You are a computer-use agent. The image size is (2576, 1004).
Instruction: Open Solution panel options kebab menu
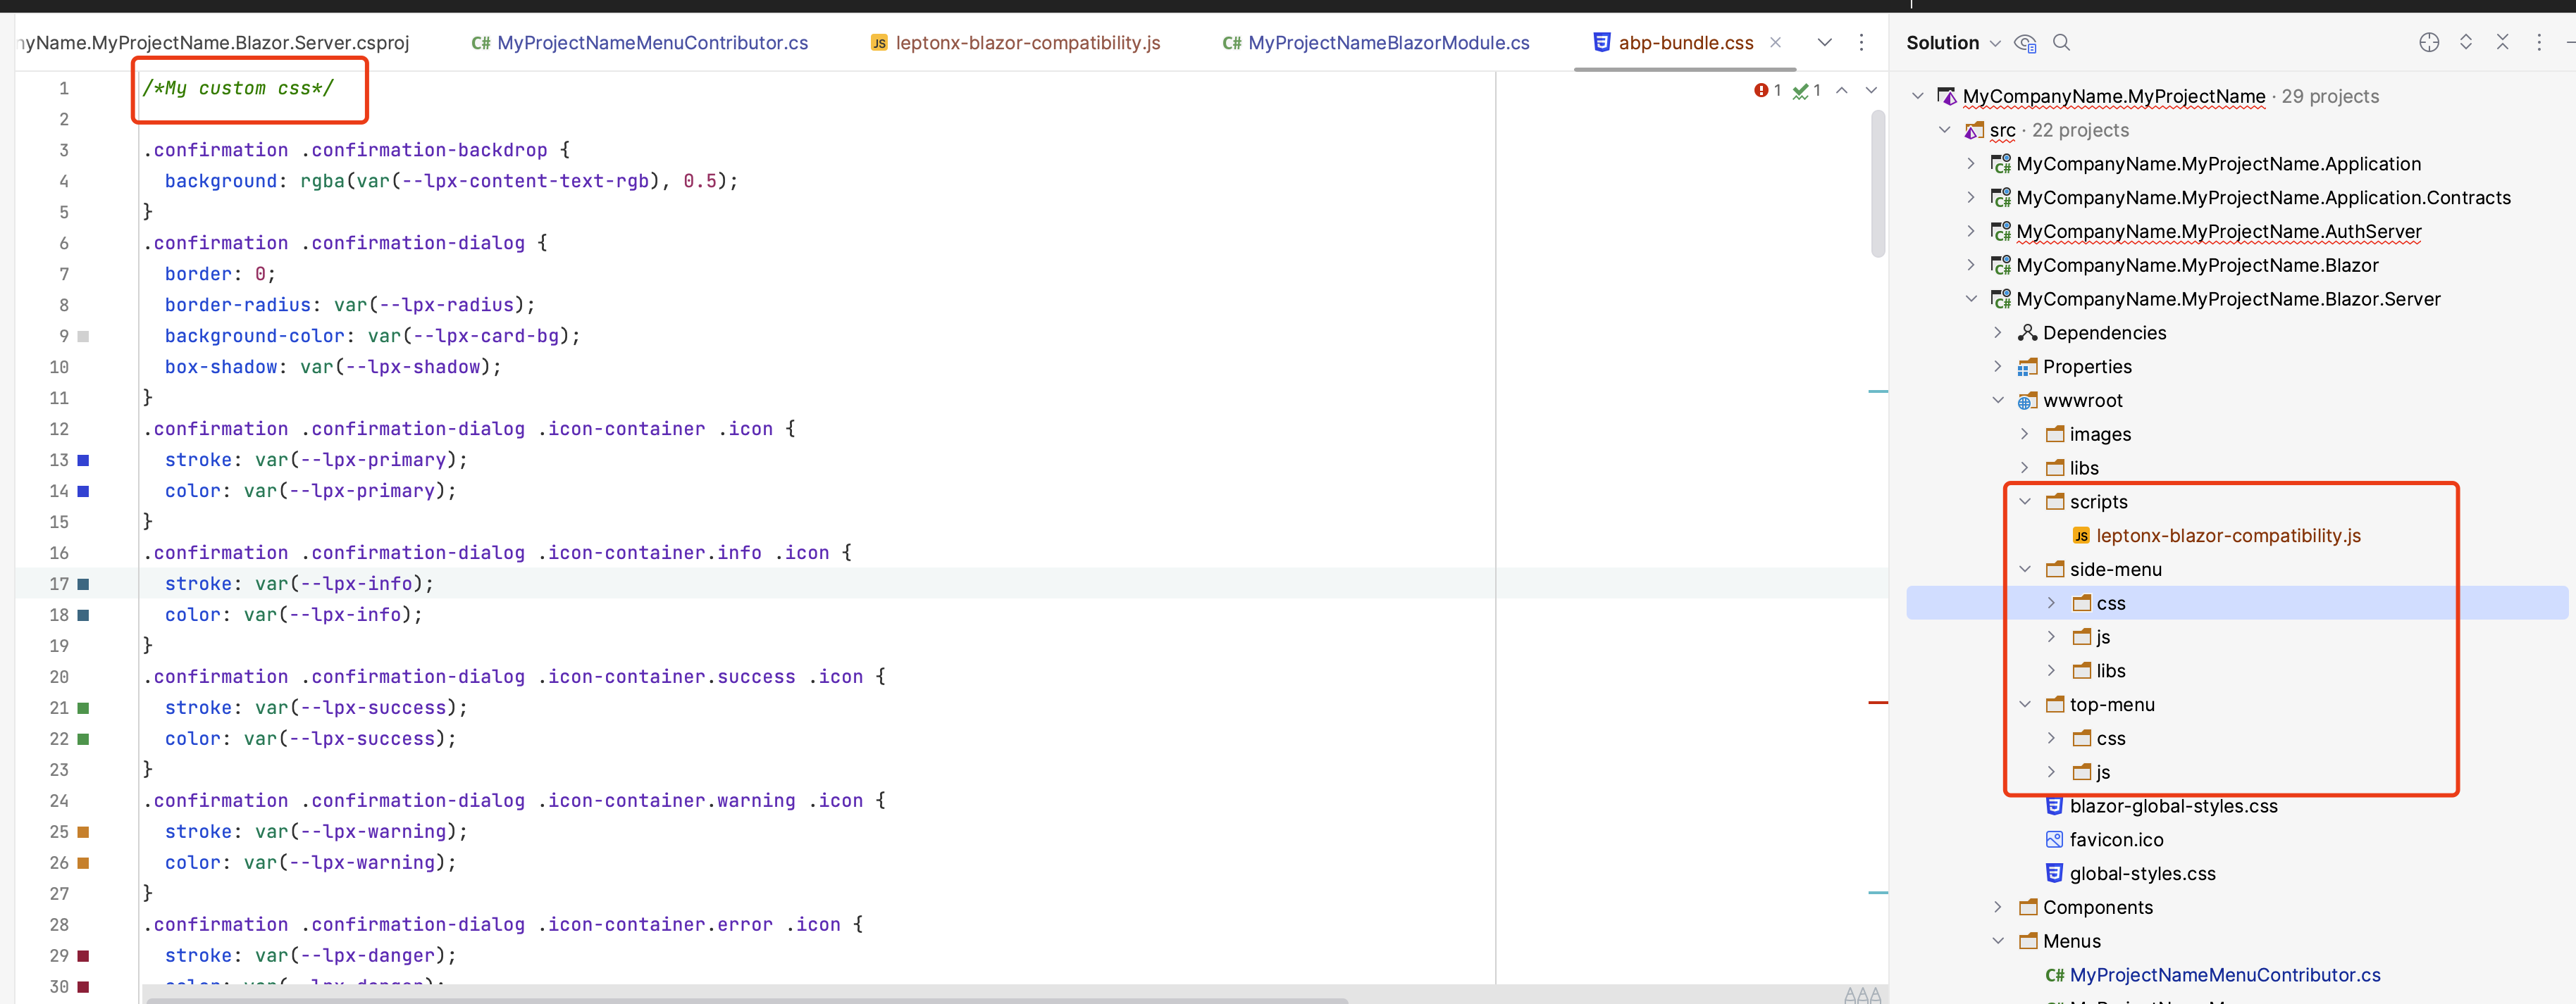(x=2539, y=42)
